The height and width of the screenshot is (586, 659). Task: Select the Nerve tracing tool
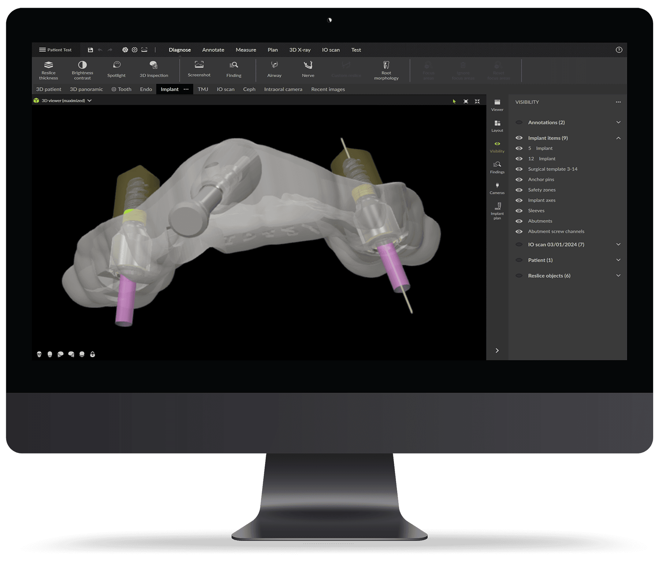(308, 69)
